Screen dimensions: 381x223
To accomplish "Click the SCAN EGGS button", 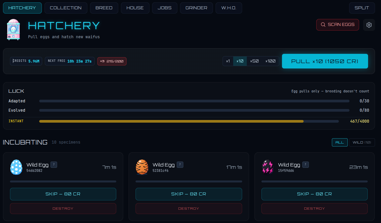I will click(337, 25).
